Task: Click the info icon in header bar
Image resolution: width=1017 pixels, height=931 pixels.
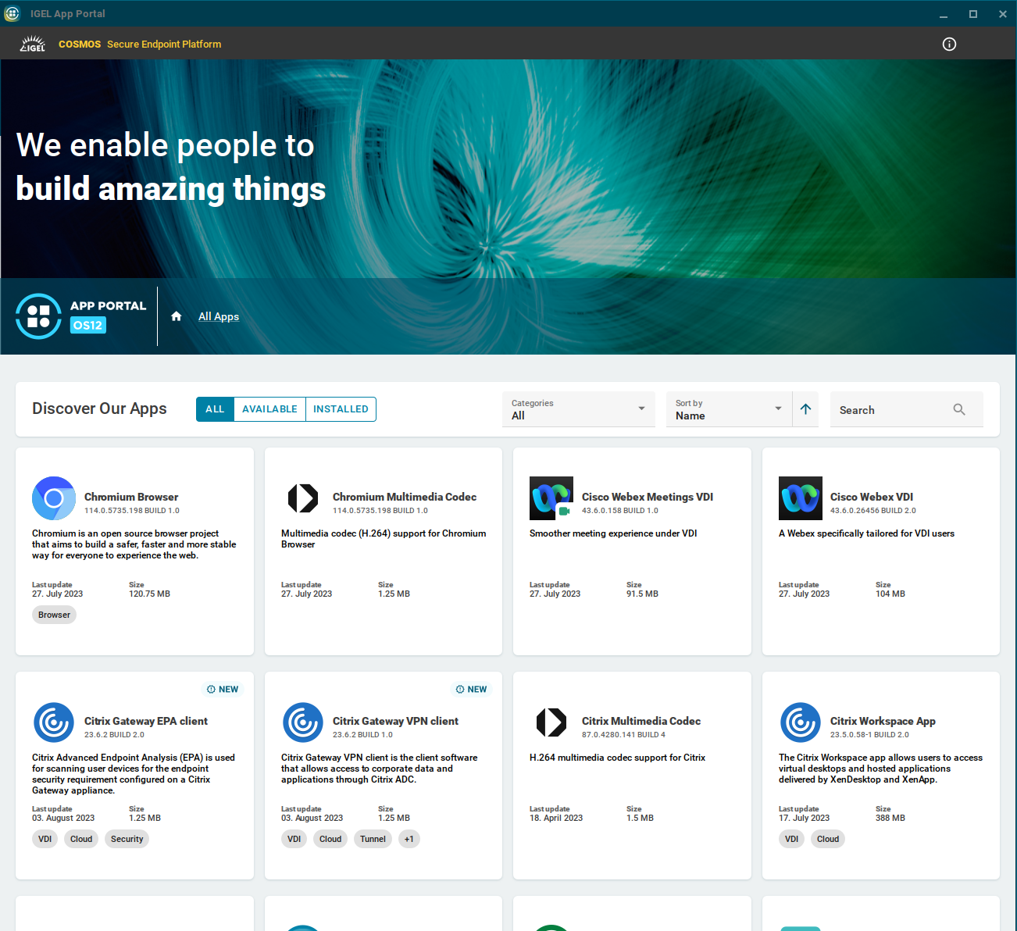Action: click(949, 45)
